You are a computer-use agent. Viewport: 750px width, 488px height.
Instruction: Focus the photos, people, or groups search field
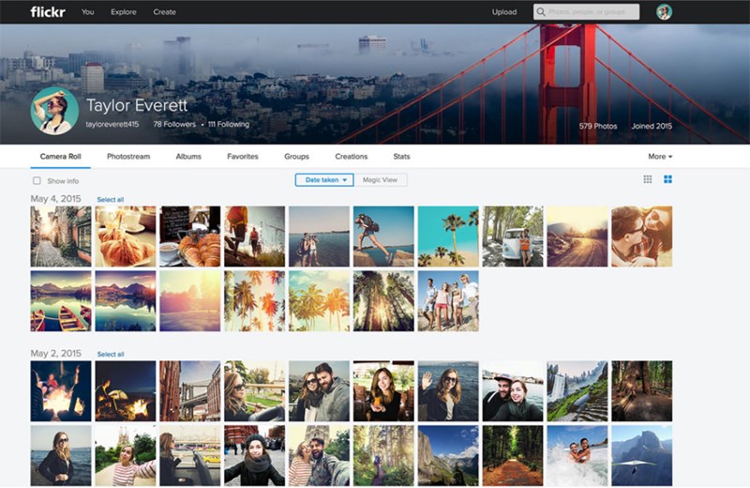coord(587,11)
